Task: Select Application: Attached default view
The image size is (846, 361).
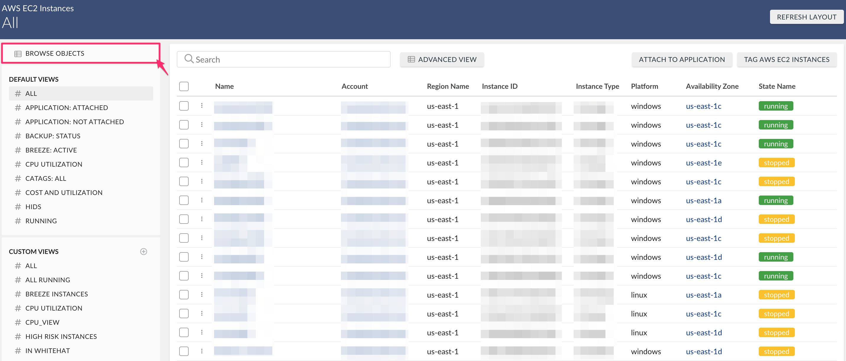Action: (67, 108)
